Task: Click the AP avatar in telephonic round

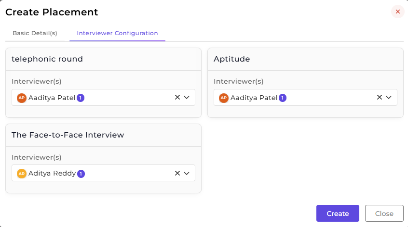Action: point(22,98)
